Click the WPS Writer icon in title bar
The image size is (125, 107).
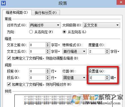[x=3, y=3]
